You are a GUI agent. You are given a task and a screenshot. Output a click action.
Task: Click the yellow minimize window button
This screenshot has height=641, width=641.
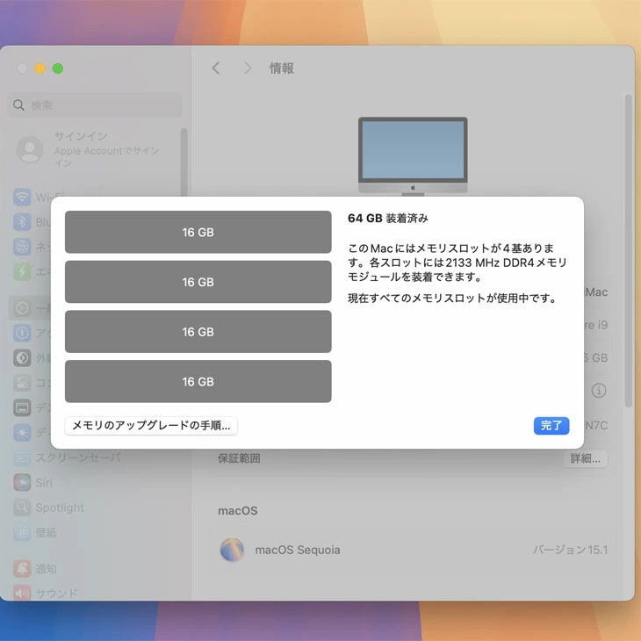point(40,68)
